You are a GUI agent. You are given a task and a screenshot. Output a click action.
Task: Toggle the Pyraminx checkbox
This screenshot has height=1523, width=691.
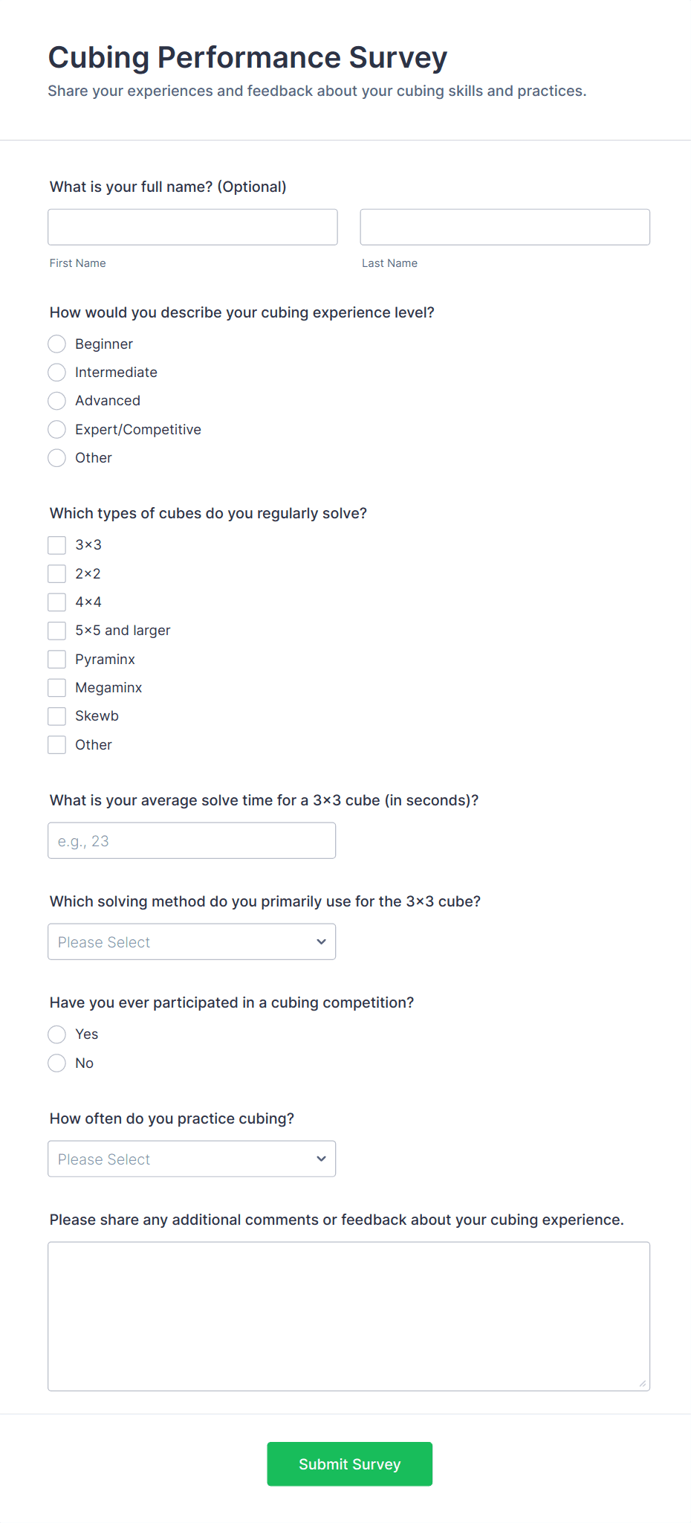[x=57, y=659]
